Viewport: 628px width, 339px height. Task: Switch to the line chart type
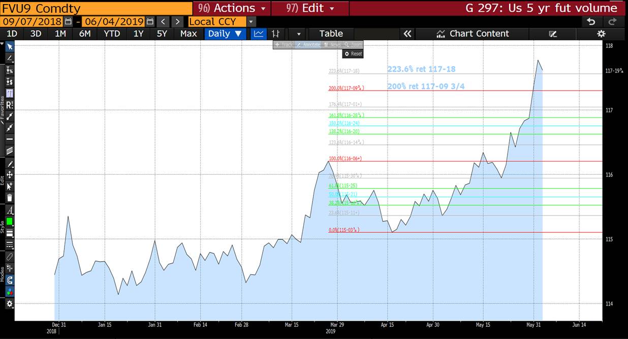tap(259, 34)
